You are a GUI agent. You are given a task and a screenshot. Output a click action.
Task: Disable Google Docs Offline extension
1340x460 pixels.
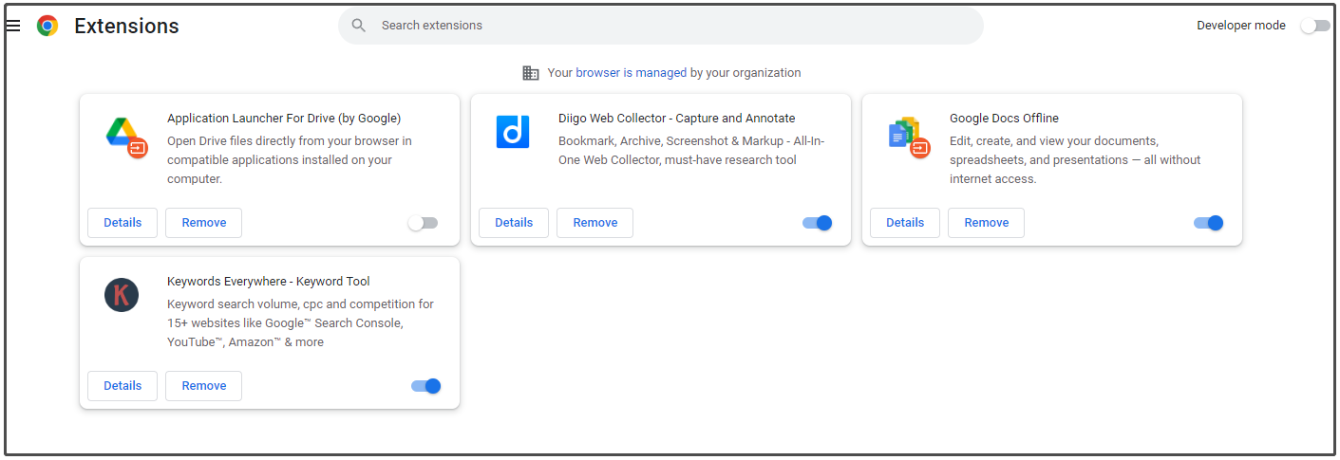tap(1208, 223)
